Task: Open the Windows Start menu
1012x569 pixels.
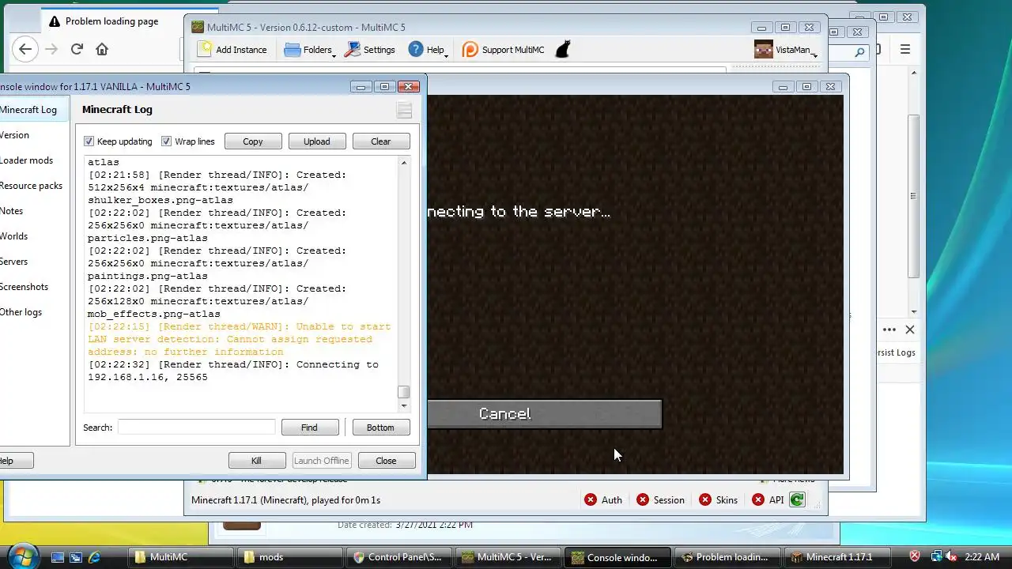Action: [x=22, y=556]
